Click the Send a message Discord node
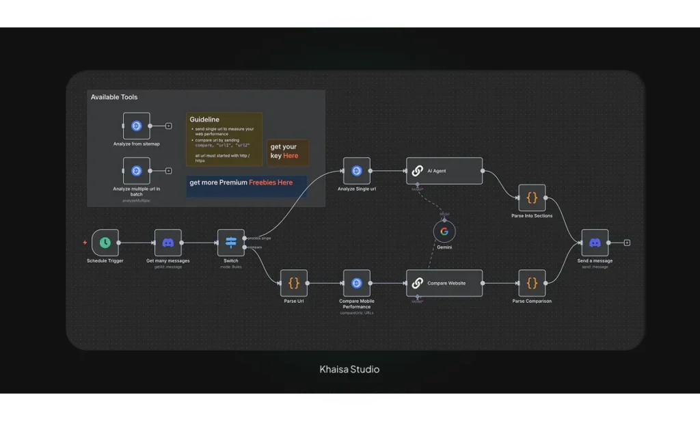Image resolution: width=700 pixels, height=421 pixels. 595,243
